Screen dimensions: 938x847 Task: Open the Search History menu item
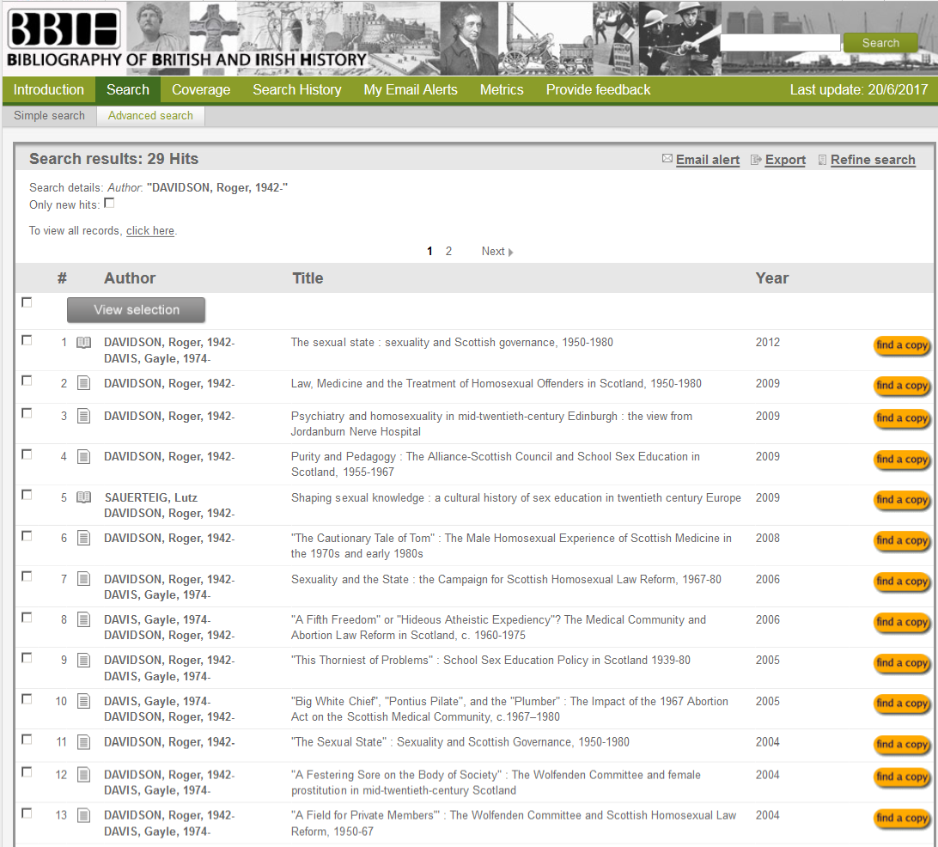(296, 90)
